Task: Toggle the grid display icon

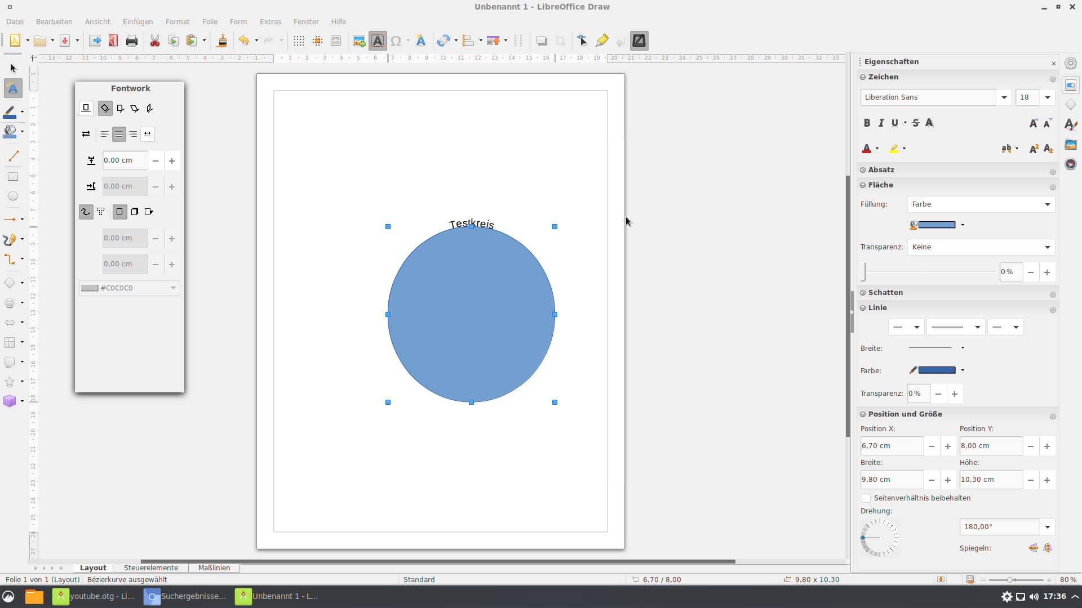Action: (x=299, y=41)
